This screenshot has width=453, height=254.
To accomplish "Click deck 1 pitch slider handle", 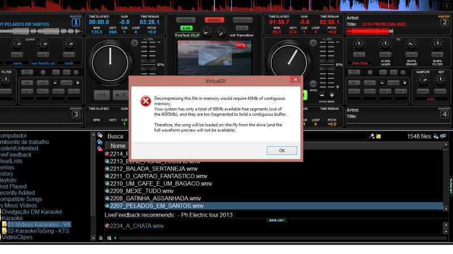I will (x=148, y=64).
